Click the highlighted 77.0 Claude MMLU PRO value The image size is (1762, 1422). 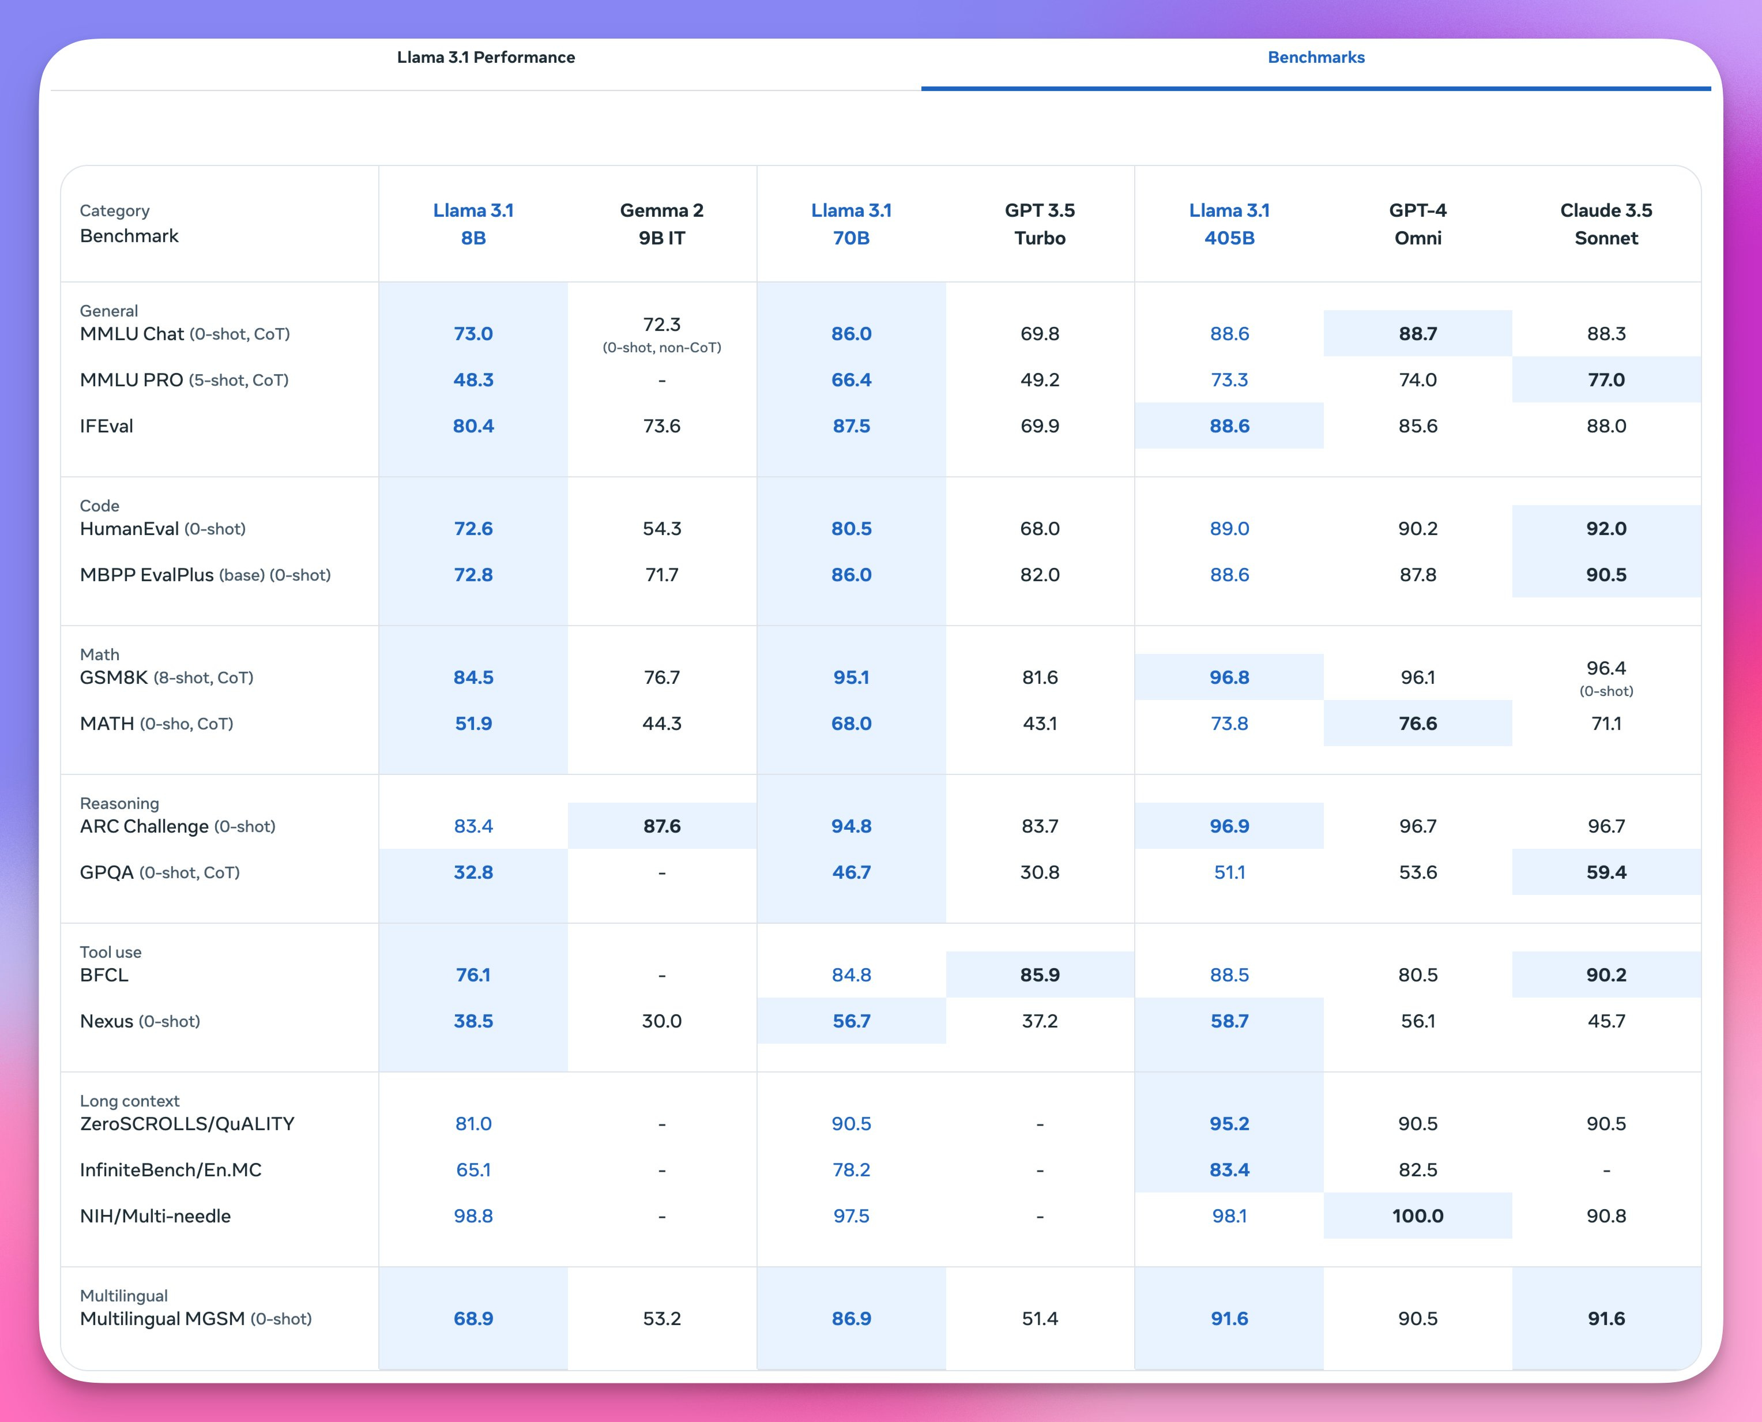pos(1606,380)
